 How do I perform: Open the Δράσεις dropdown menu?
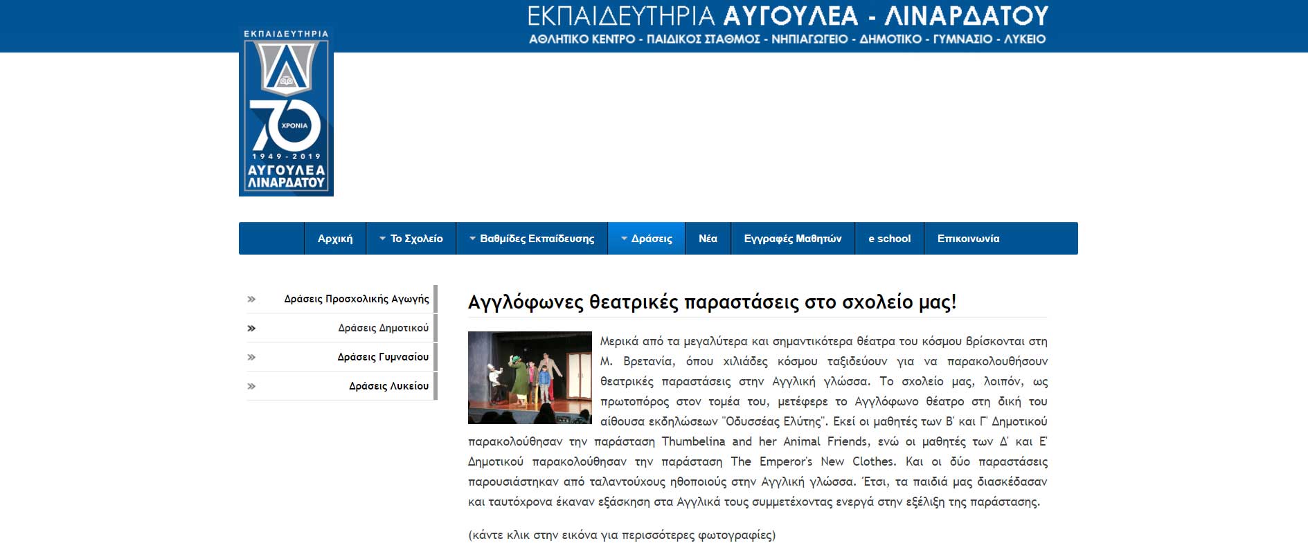[x=646, y=239]
